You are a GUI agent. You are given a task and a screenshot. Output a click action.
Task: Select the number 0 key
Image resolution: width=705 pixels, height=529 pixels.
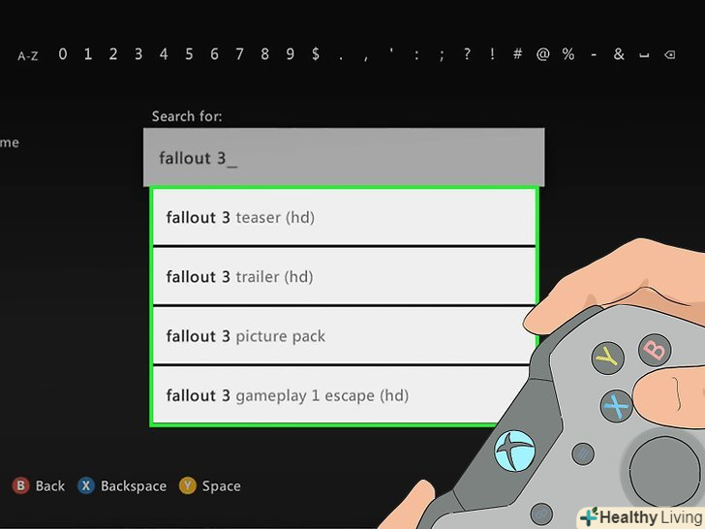(63, 54)
